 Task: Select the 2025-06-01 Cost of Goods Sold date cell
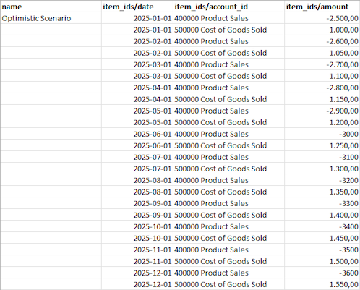coord(137,145)
